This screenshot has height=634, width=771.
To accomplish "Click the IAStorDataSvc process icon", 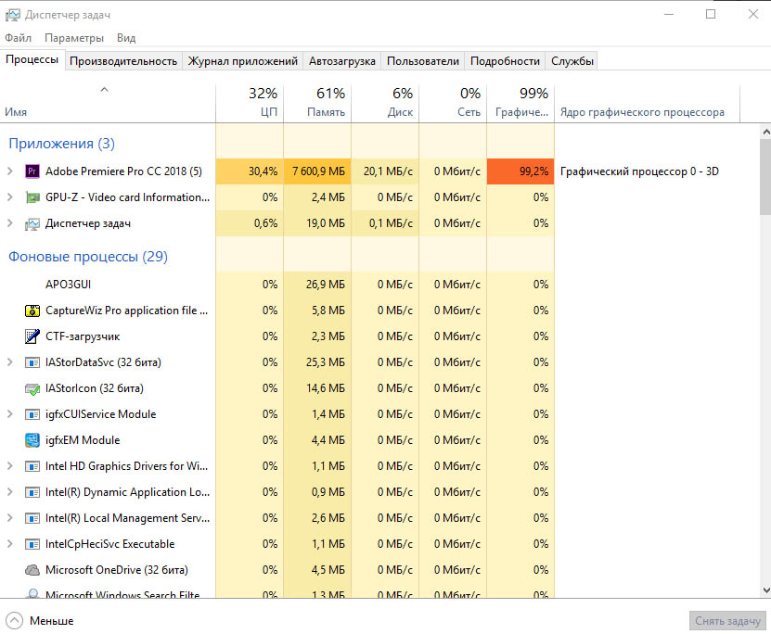I will click(32, 362).
